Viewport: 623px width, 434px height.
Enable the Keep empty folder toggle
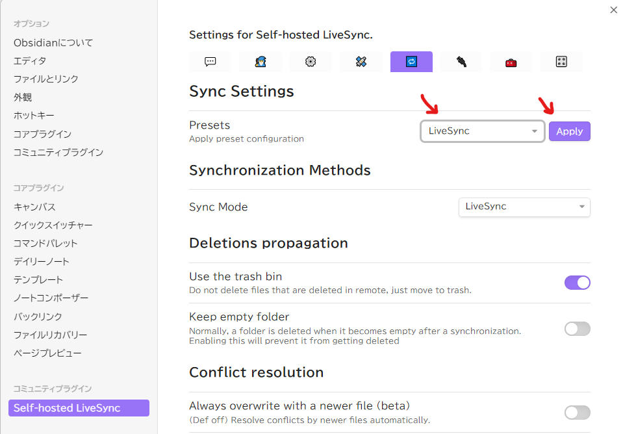[x=577, y=329]
